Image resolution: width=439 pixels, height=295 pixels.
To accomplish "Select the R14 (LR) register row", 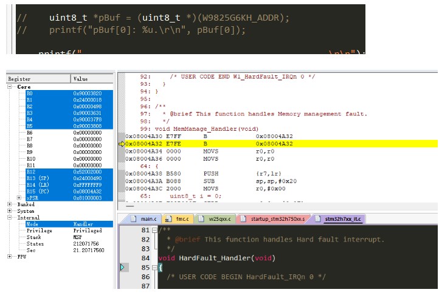I will (69, 185).
